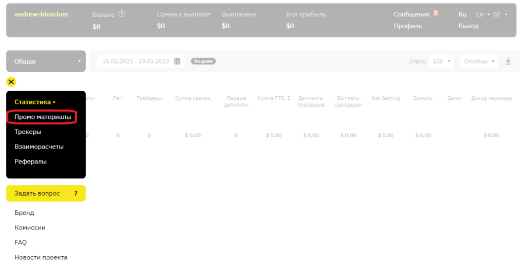Download the statistics table via download icon
This screenshot has height=269, width=526.
click(x=508, y=61)
